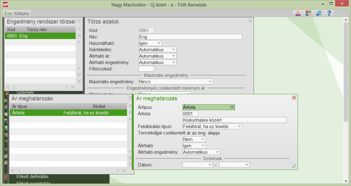The image size is (351, 186).
Task: Click the main window vertical scrollbar down arrow
Action: pyautogui.click(x=346, y=181)
